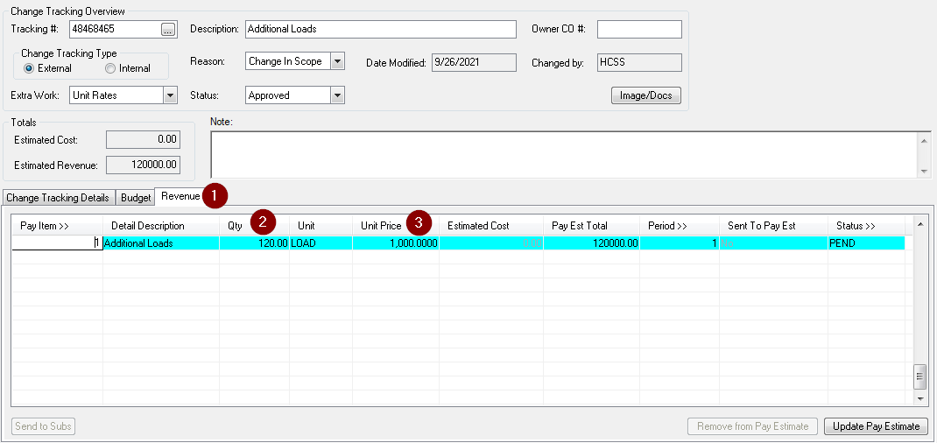Click the grid's Estimated Cost column header
Image resolution: width=937 pixels, height=443 pixels.
(491, 226)
